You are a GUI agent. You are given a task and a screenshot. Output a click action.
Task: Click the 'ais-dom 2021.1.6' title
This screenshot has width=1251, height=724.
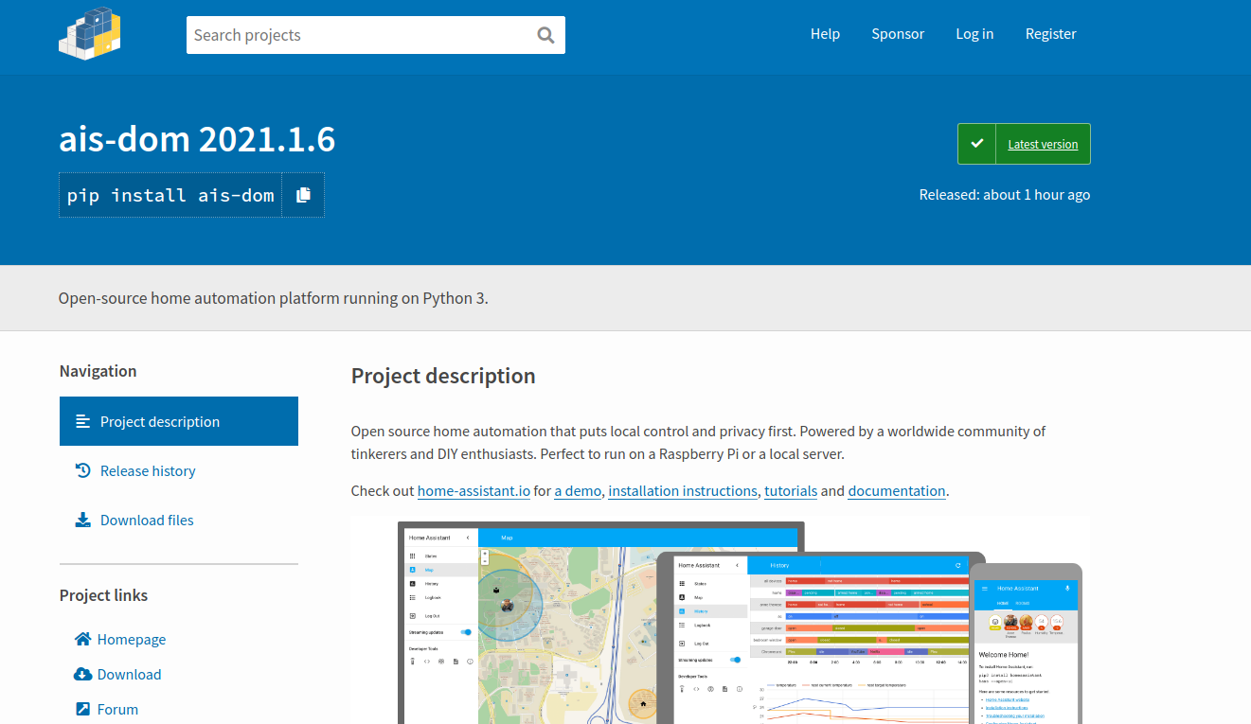197,139
